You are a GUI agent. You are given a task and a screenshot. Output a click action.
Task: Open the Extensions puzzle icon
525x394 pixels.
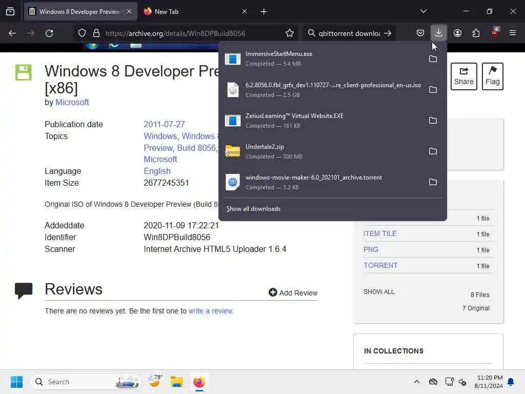coord(476,33)
